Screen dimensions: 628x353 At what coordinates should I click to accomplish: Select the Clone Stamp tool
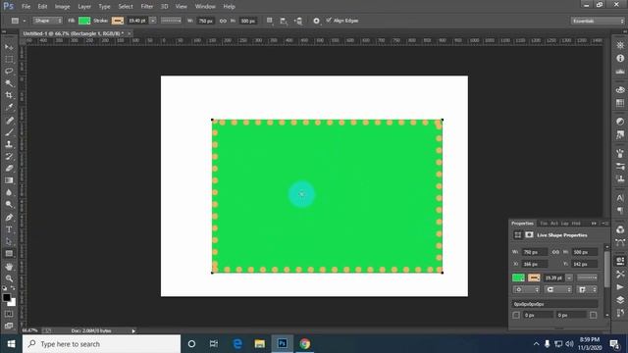(9, 144)
